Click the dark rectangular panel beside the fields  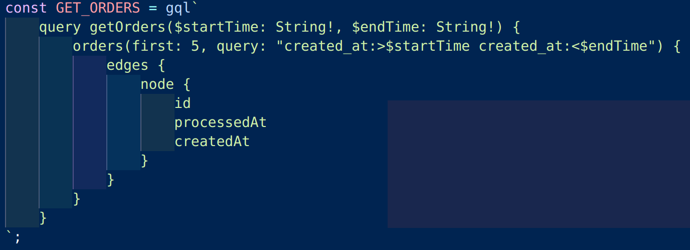click(x=538, y=164)
